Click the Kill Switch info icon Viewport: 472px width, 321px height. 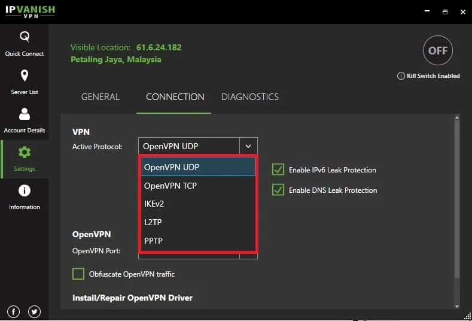(x=401, y=76)
